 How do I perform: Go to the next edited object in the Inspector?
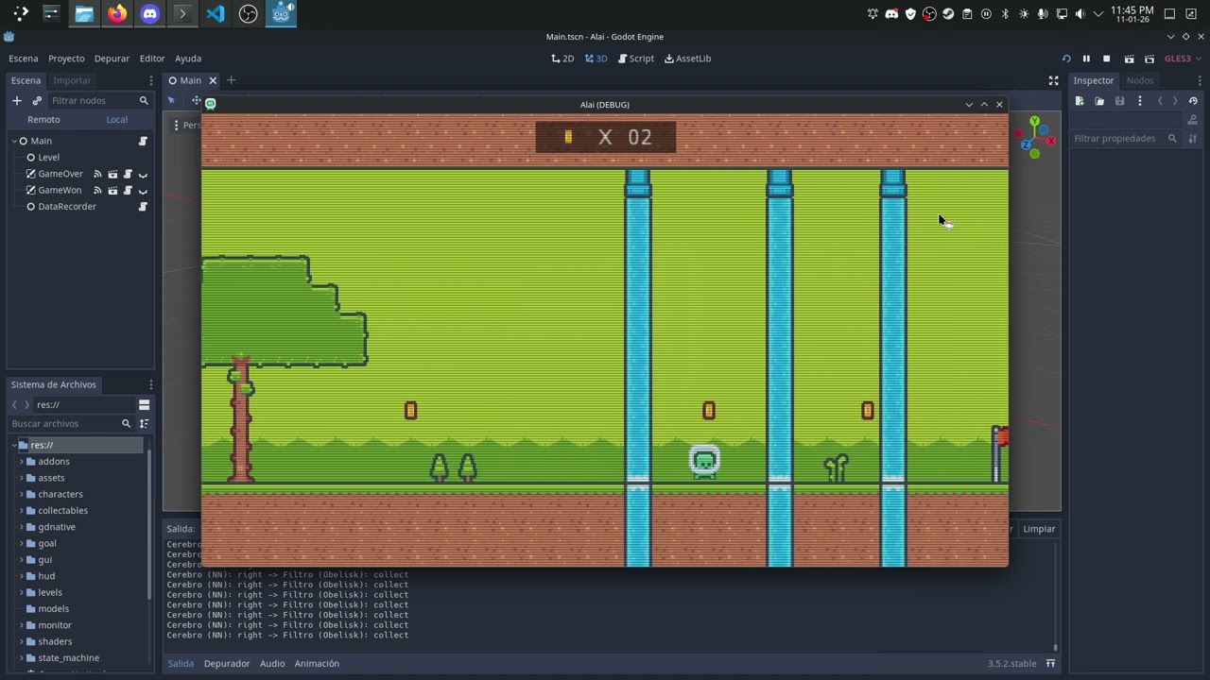[1175, 101]
